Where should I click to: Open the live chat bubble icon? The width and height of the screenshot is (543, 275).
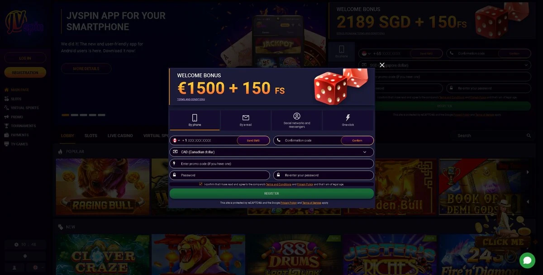[527, 260]
